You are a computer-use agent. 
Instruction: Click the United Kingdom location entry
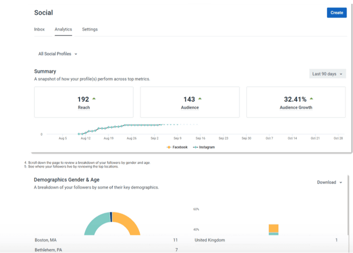210,240
